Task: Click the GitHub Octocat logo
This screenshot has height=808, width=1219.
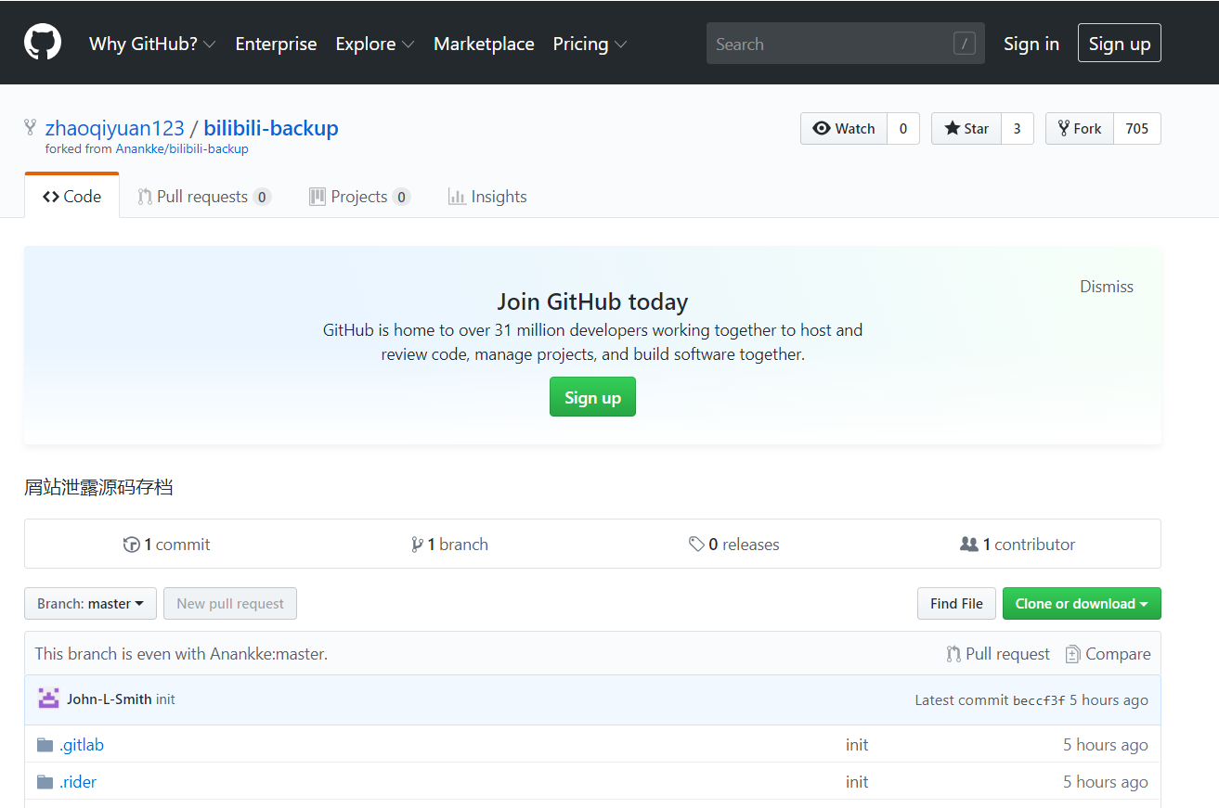Action: pyautogui.click(x=43, y=43)
